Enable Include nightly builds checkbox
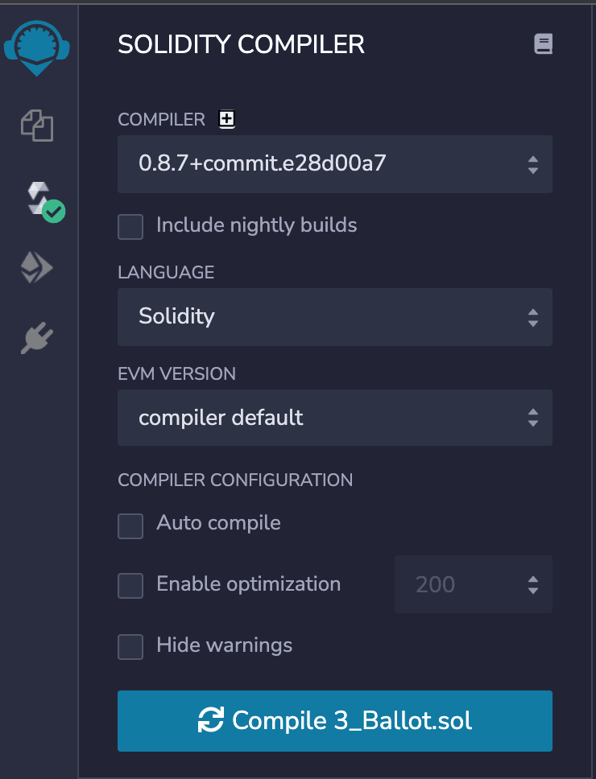The width and height of the screenshot is (596, 779). (x=130, y=227)
